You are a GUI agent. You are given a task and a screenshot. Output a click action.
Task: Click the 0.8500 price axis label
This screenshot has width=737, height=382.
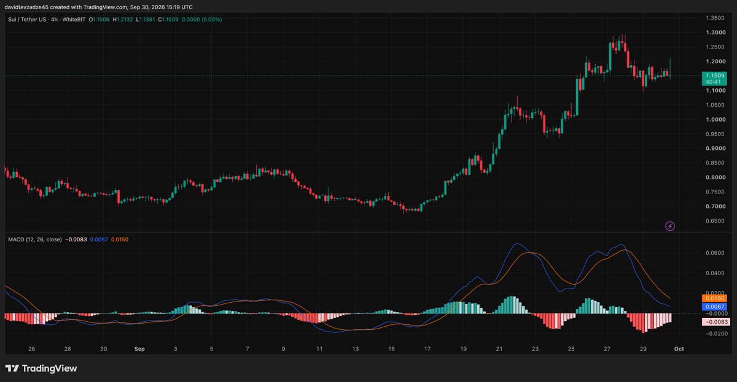pos(714,163)
